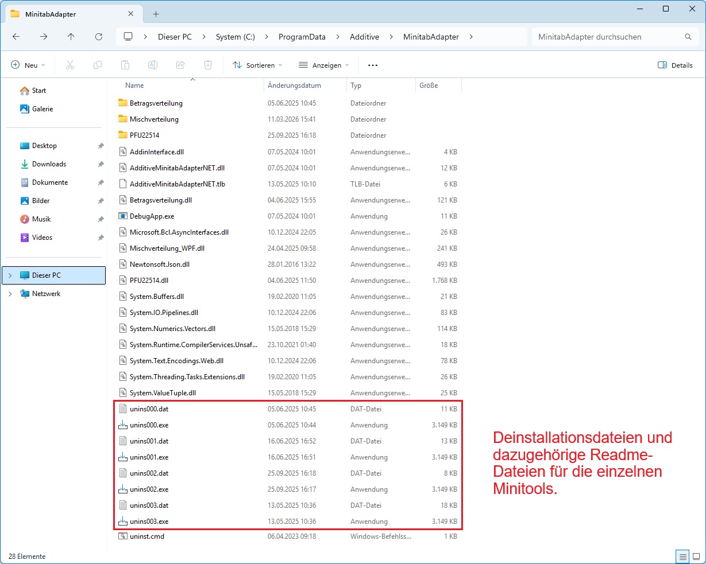Viewport: 706px width, 564px height.
Task: Open the Anzeigen dropdown
Action: pyautogui.click(x=323, y=65)
